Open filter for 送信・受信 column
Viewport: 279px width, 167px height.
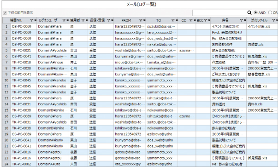click(x=108, y=20)
